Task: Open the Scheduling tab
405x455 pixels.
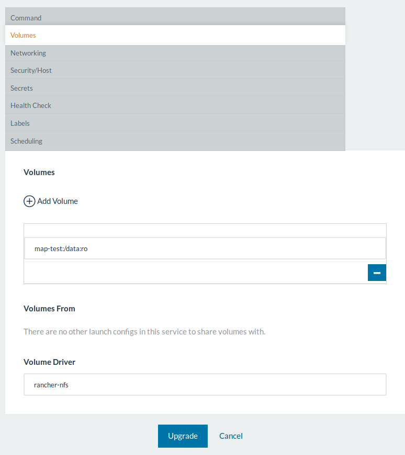Action: 175,141
